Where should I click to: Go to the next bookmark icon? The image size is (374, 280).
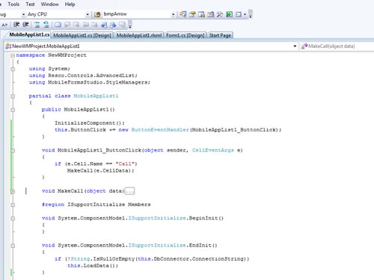(x=76, y=25)
